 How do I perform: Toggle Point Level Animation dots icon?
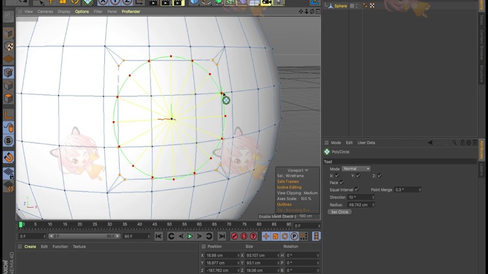tap(303, 236)
